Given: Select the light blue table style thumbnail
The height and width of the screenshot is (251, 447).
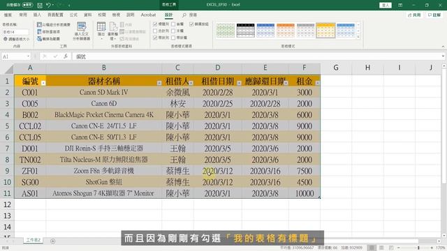Looking at the screenshot, I should 346,31.
